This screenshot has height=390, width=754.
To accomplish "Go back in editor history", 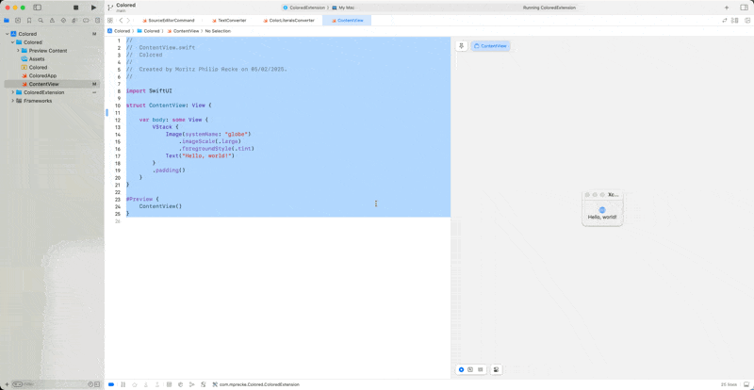I will tap(121, 20).
